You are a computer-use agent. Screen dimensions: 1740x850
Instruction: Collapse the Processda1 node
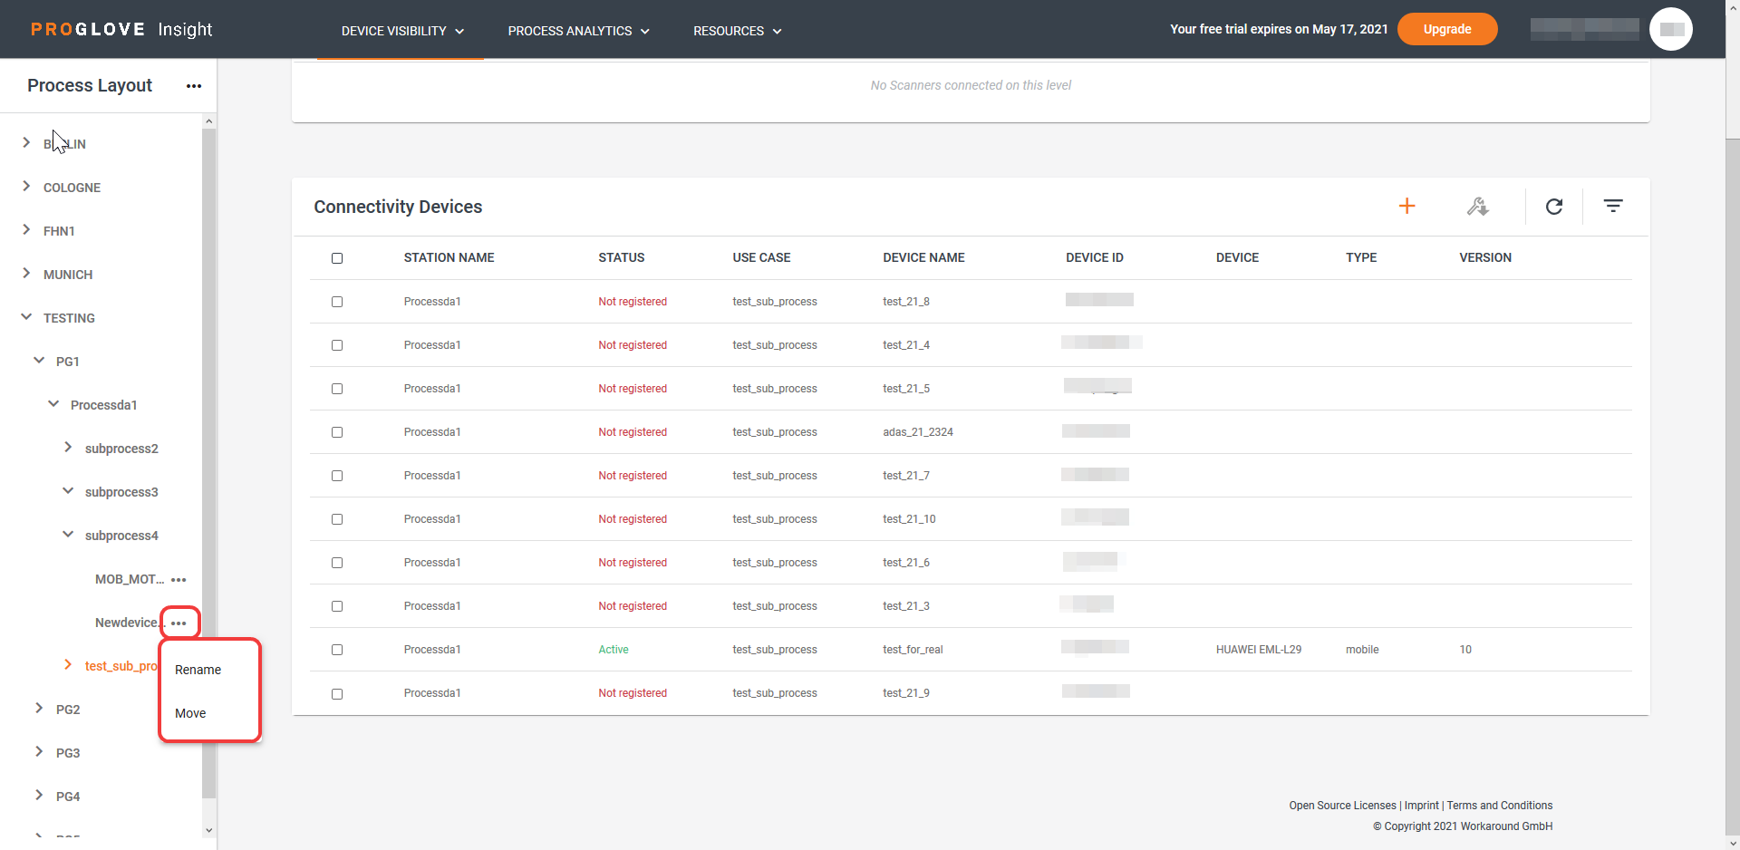(53, 403)
